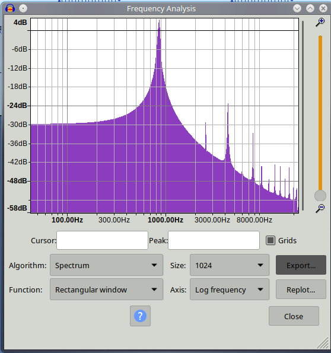Click the zoom out magnifier icon
This screenshot has height=353, width=331.
[320, 208]
